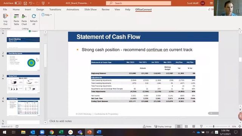Click the Statement of Cash Flow slide title
This screenshot has width=242, height=136.
109,37
